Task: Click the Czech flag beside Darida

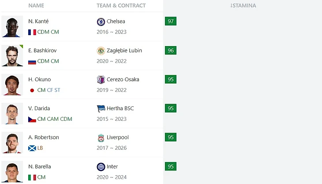Action: point(32,119)
